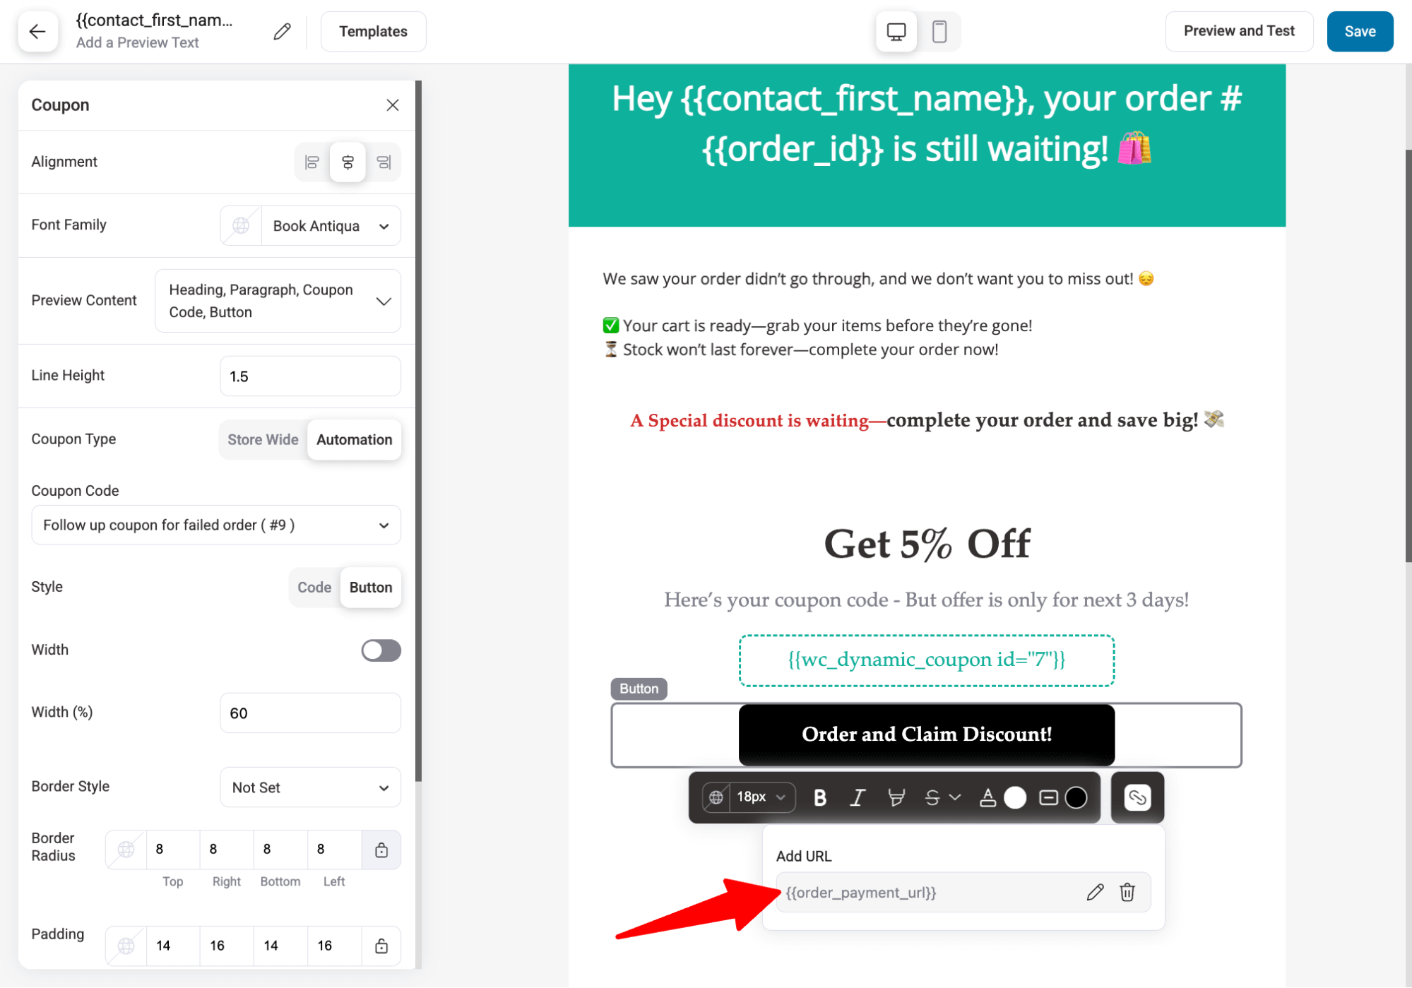The height and width of the screenshot is (988, 1412).
Task: Switch to desktop preview tab
Action: point(895,31)
